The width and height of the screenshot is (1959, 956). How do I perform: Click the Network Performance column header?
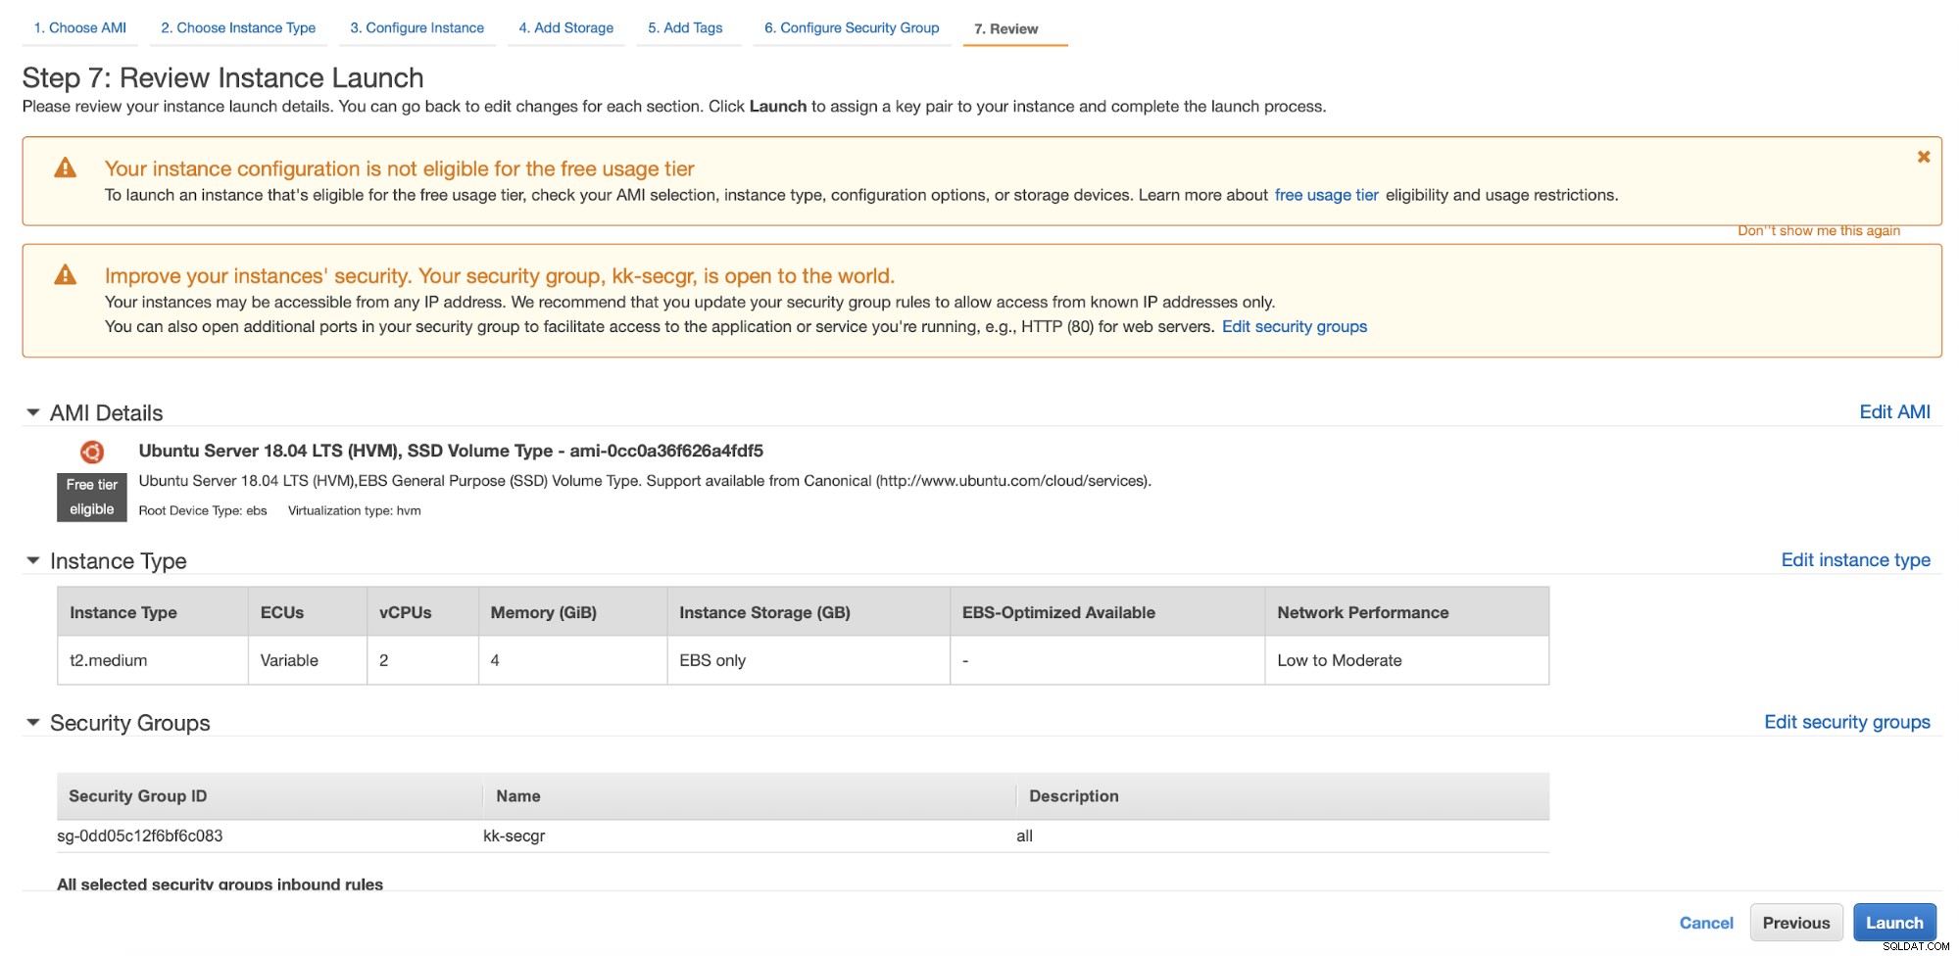click(x=1406, y=612)
